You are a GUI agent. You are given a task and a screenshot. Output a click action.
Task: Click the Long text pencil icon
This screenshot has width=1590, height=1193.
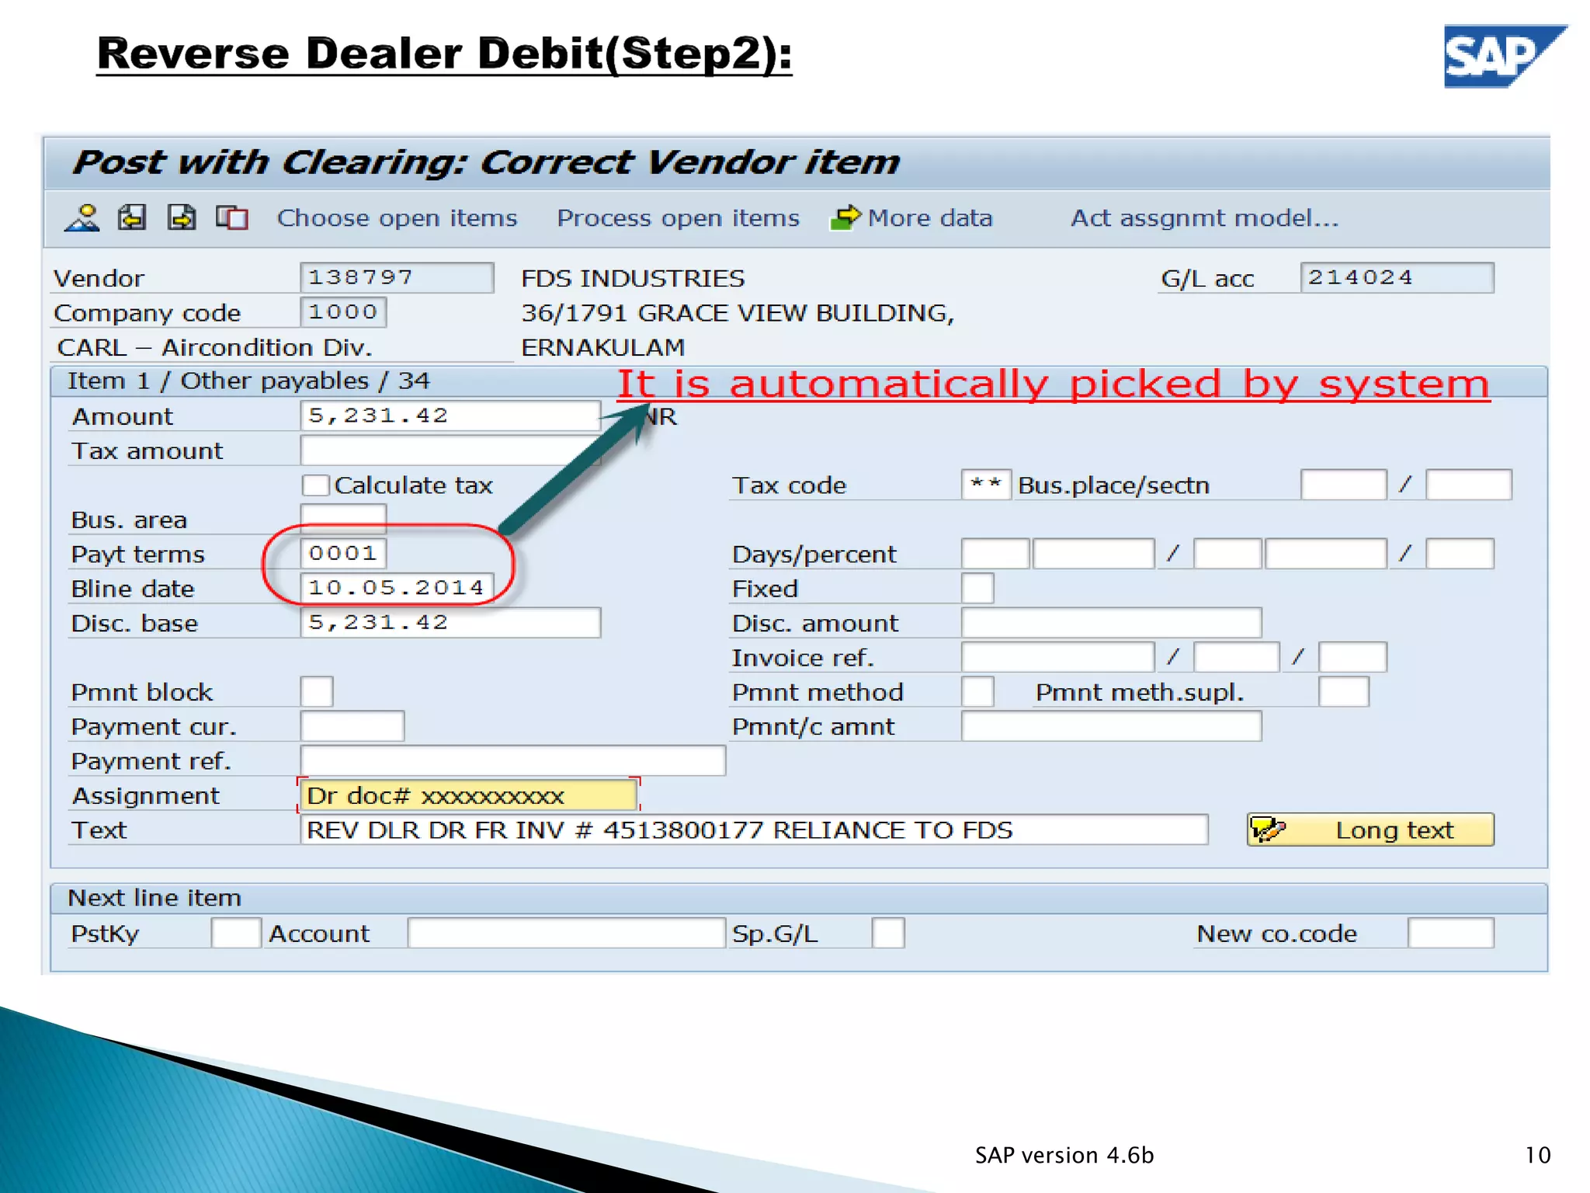pyautogui.click(x=1269, y=830)
